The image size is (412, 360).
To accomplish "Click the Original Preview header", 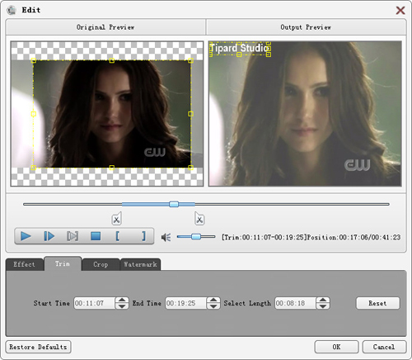I will click(x=105, y=27).
